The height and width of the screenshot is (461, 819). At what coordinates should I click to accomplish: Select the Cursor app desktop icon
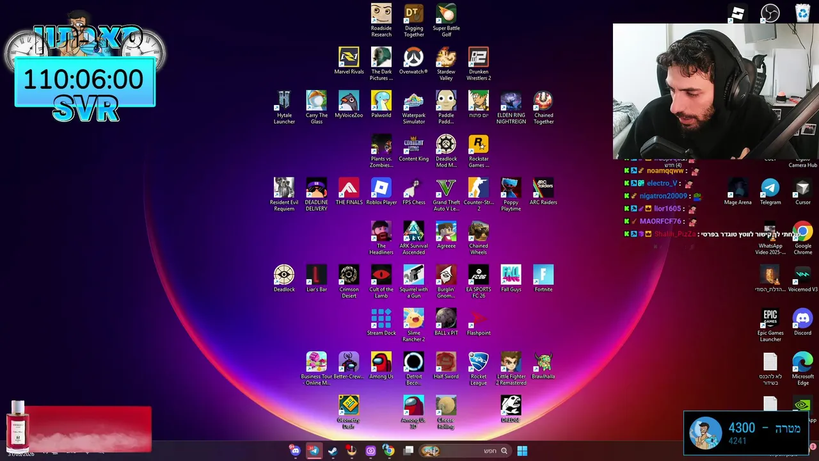(x=803, y=191)
